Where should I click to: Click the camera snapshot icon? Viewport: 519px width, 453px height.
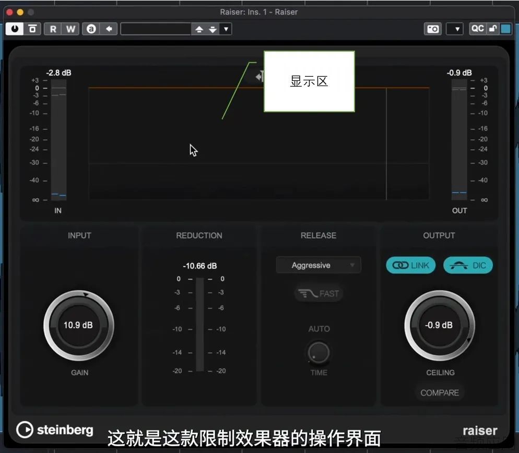[x=433, y=29]
